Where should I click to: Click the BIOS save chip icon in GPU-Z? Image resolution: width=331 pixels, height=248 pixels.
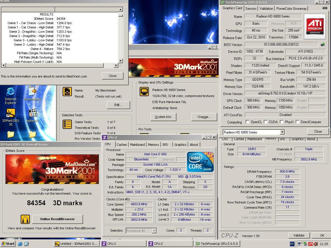pyautogui.click(x=323, y=44)
